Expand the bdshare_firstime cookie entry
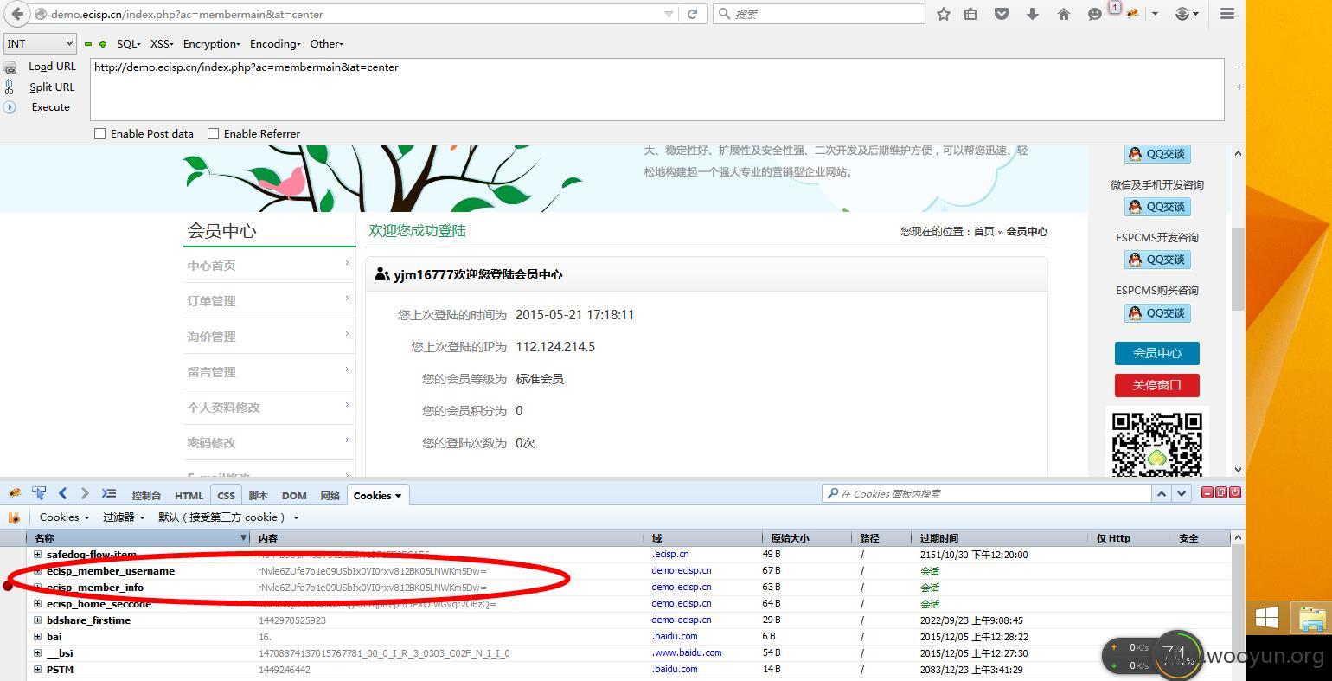 [37, 620]
